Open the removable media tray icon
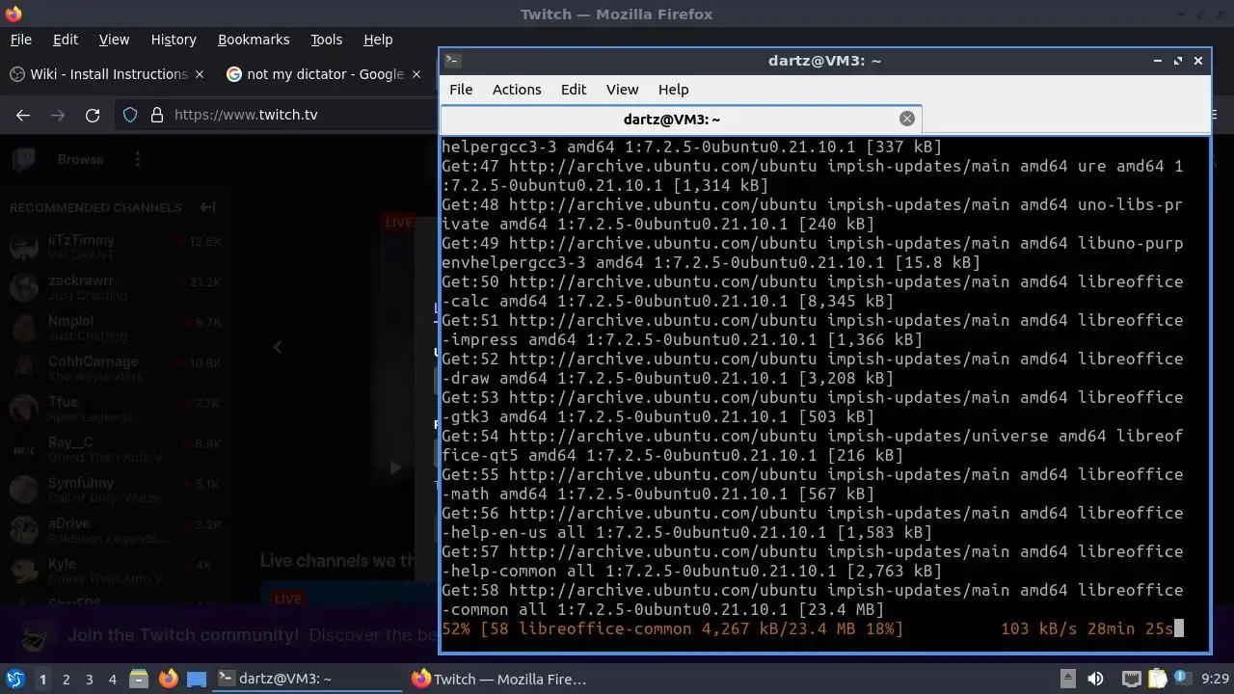The image size is (1234, 694). coord(1067,679)
